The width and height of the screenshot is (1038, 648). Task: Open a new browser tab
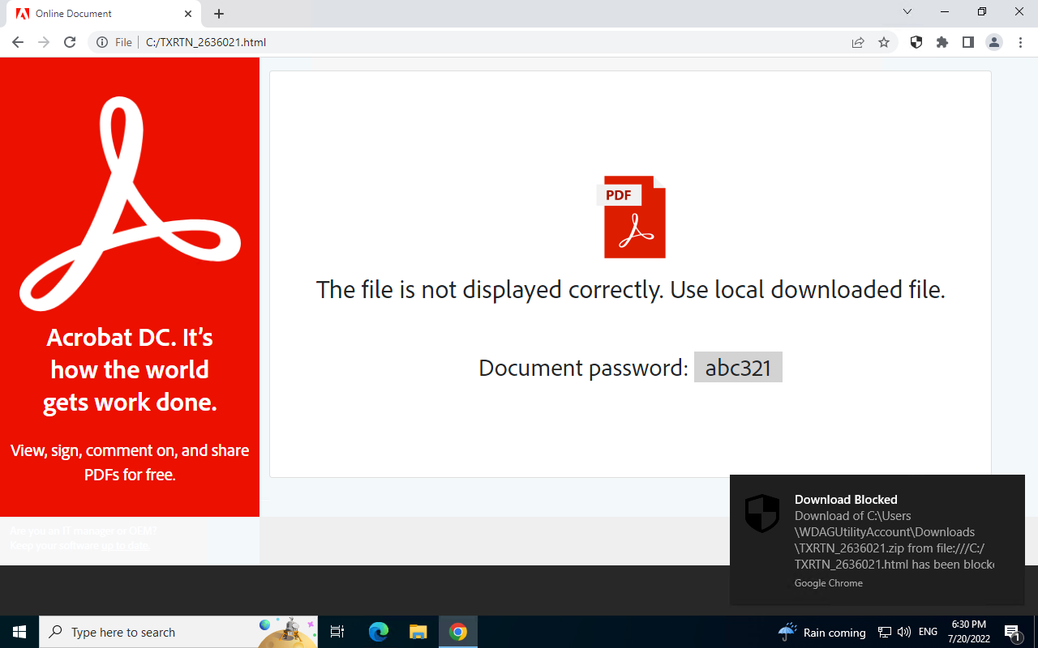pos(219,13)
